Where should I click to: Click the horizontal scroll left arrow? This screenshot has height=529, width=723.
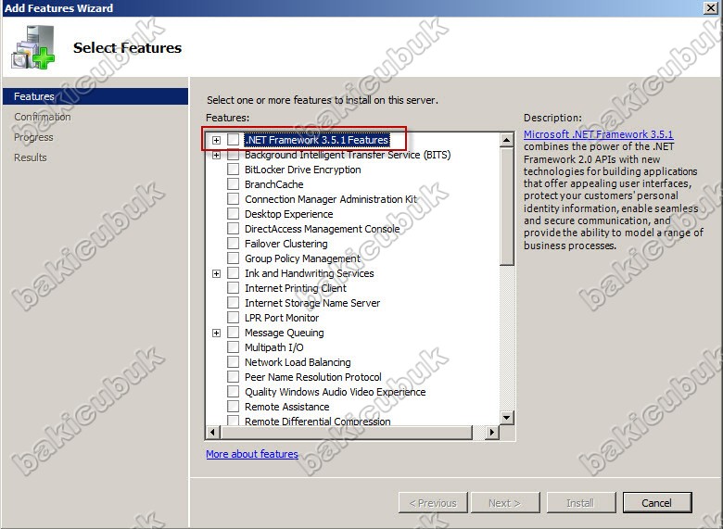[212, 433]
